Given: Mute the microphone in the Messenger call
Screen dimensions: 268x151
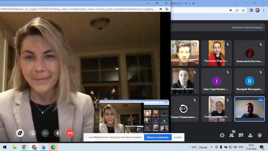Looking at the screenshot, I should point(57,133).
